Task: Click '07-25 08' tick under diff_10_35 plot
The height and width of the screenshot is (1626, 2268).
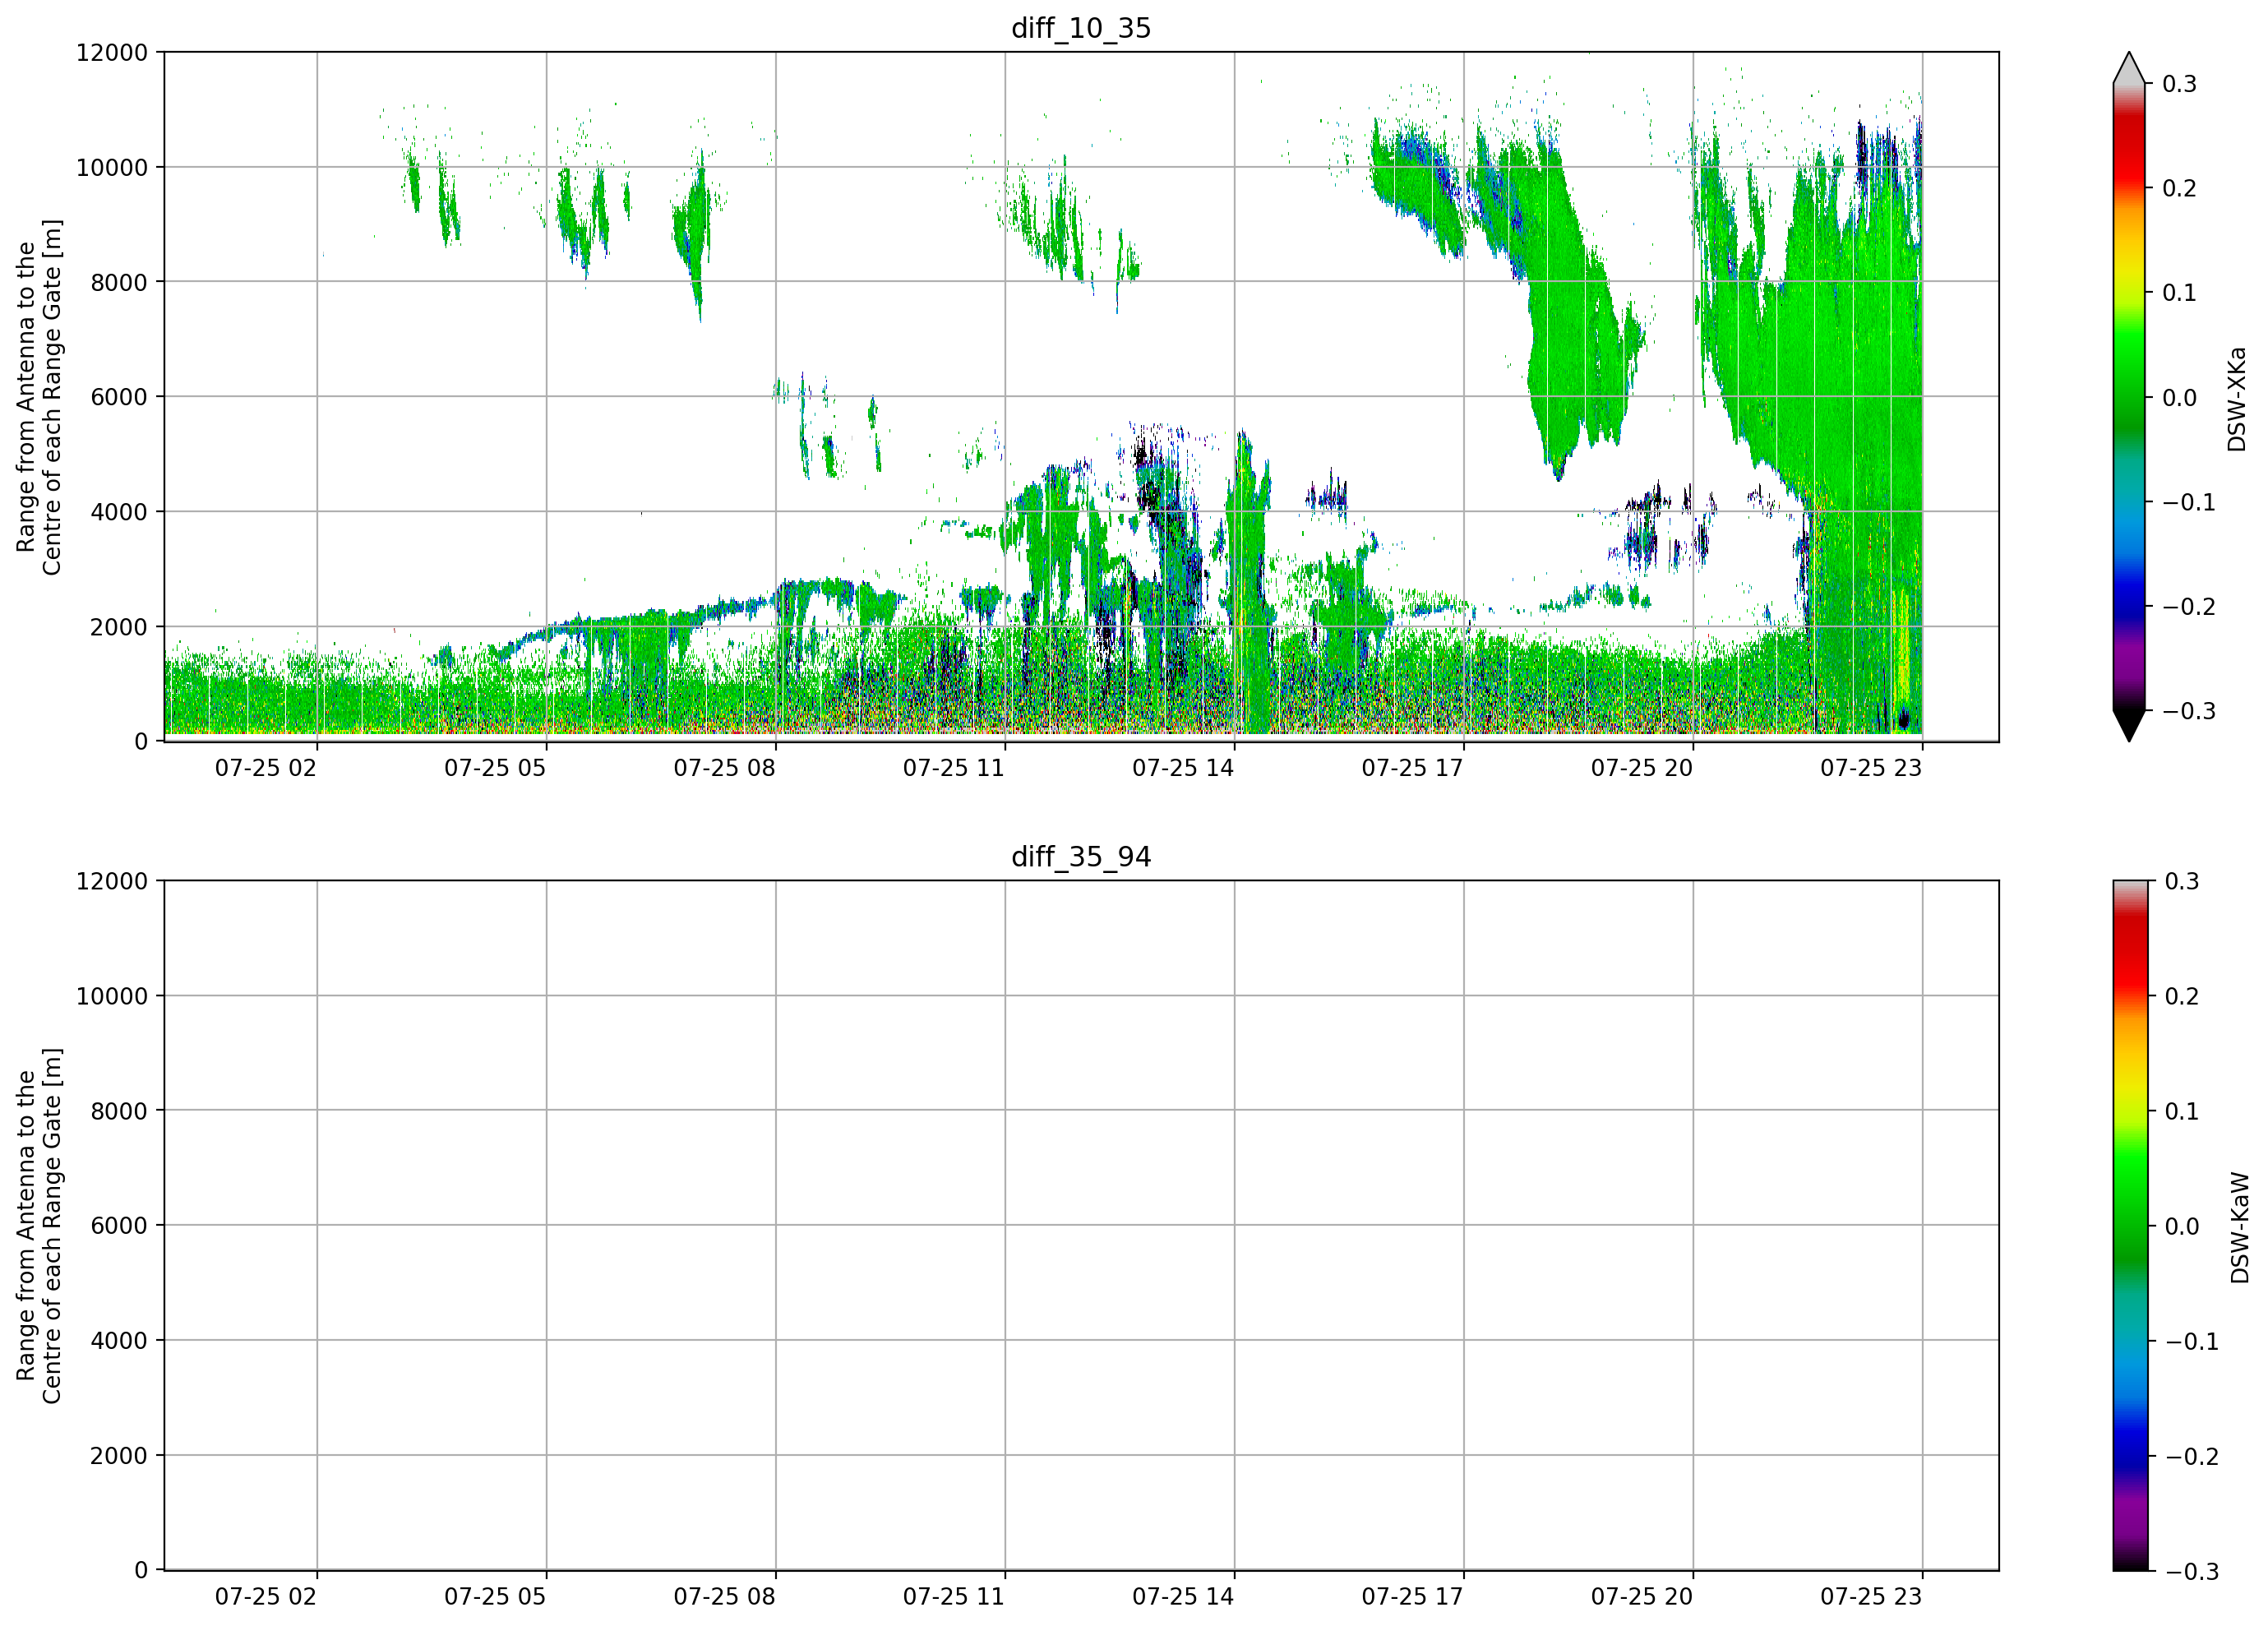Action: click(724, 768)
